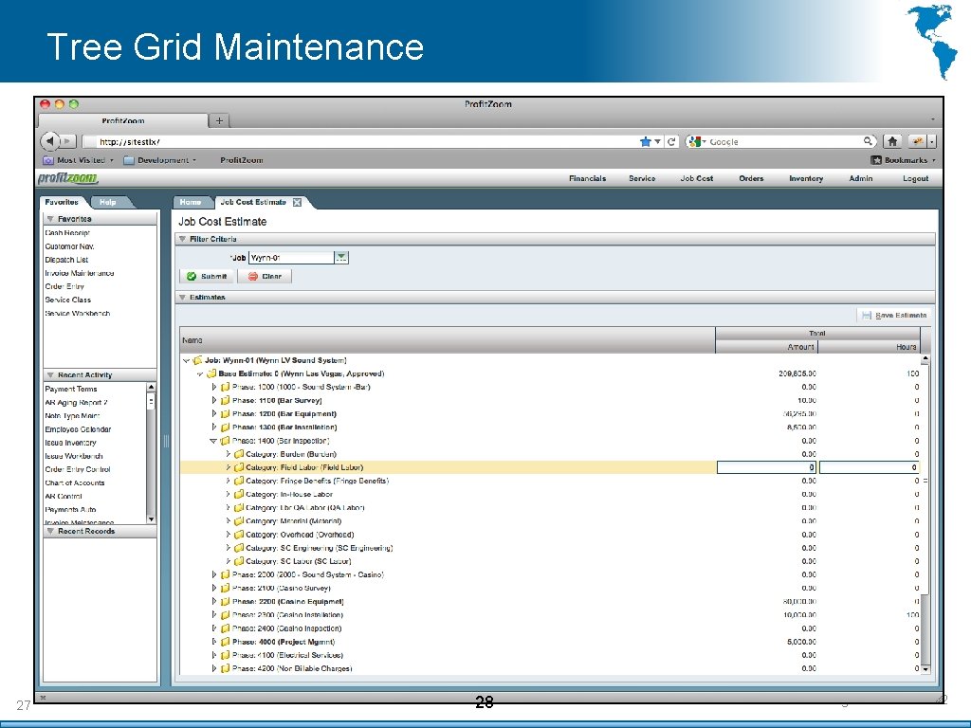Image resolution: width=971 pixels, height=728 pixels.
Task: Click the Field Labor Hours input cell
Action: click(870, 467)
